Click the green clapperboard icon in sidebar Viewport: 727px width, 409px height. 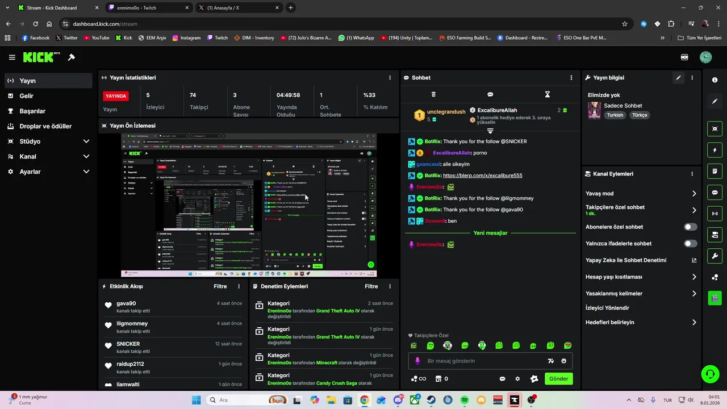click(x=715, y=298)
